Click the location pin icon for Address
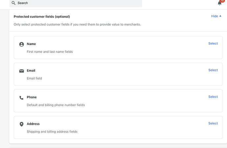This screenshot has width=227, height=148. pos(22,124)
